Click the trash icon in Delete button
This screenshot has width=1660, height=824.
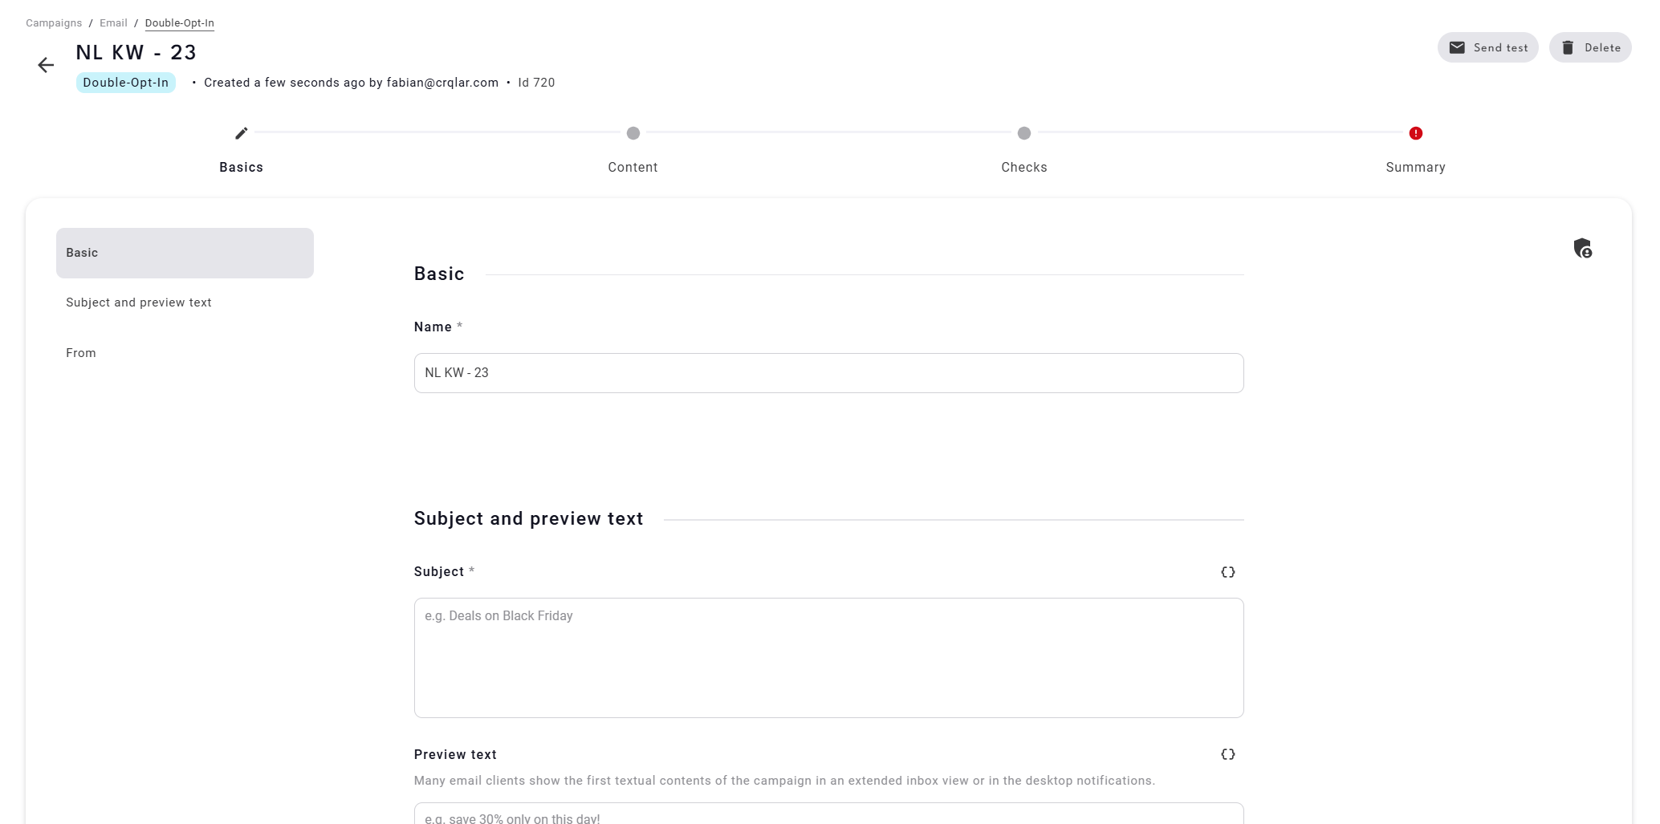click(x=1568, y=47)
